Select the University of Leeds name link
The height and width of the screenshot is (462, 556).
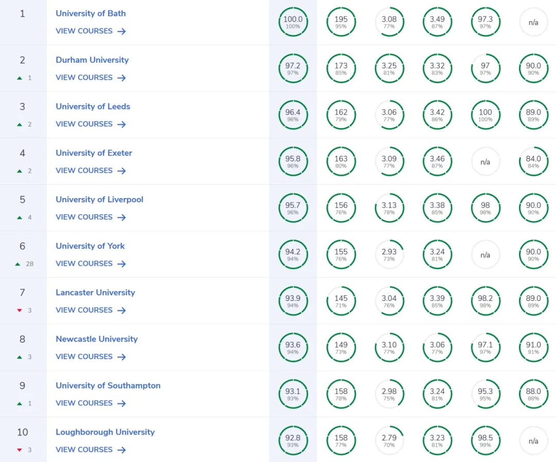pos(93,106)
